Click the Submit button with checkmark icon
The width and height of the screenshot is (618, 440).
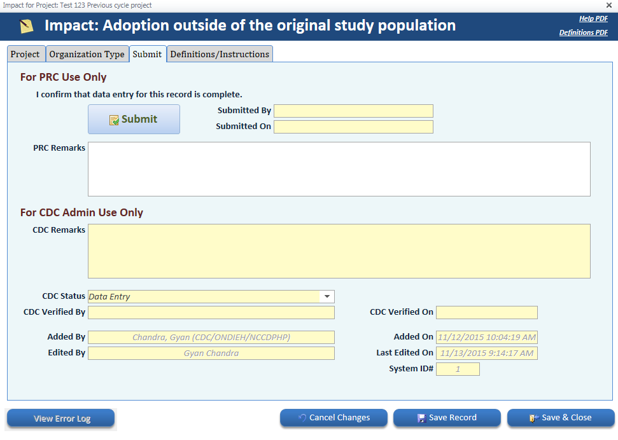pyautogui.click(x=134, y=119)
